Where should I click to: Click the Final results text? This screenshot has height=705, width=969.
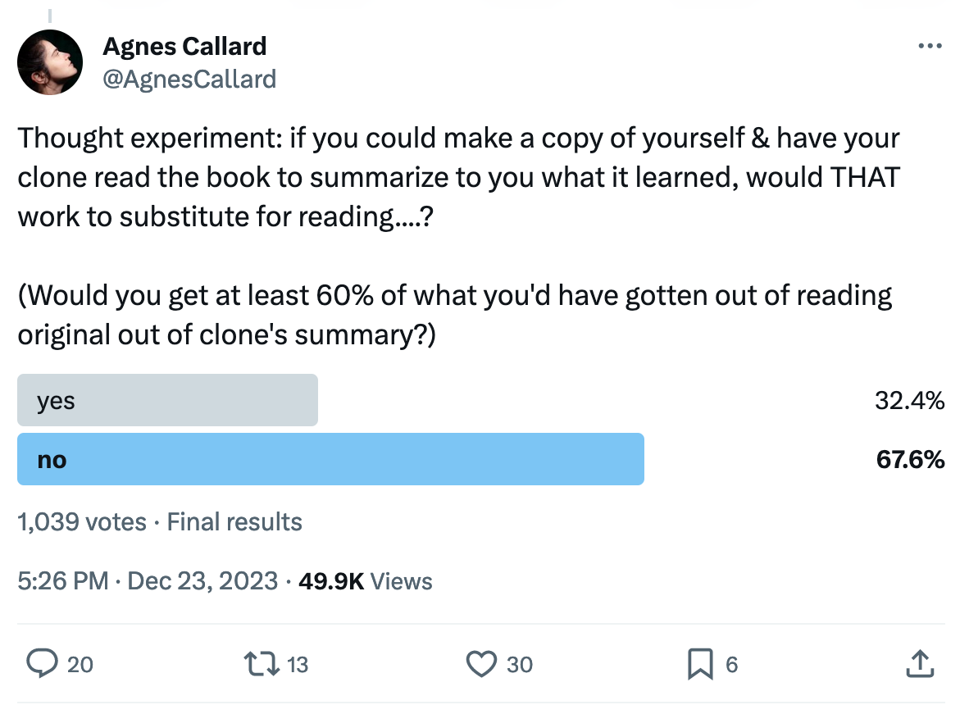[234, 521]
